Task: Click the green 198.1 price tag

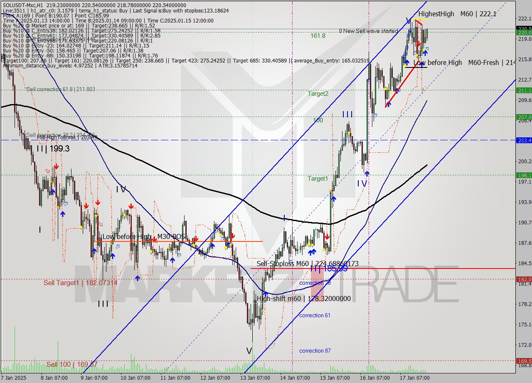Action: coord(524,175)
